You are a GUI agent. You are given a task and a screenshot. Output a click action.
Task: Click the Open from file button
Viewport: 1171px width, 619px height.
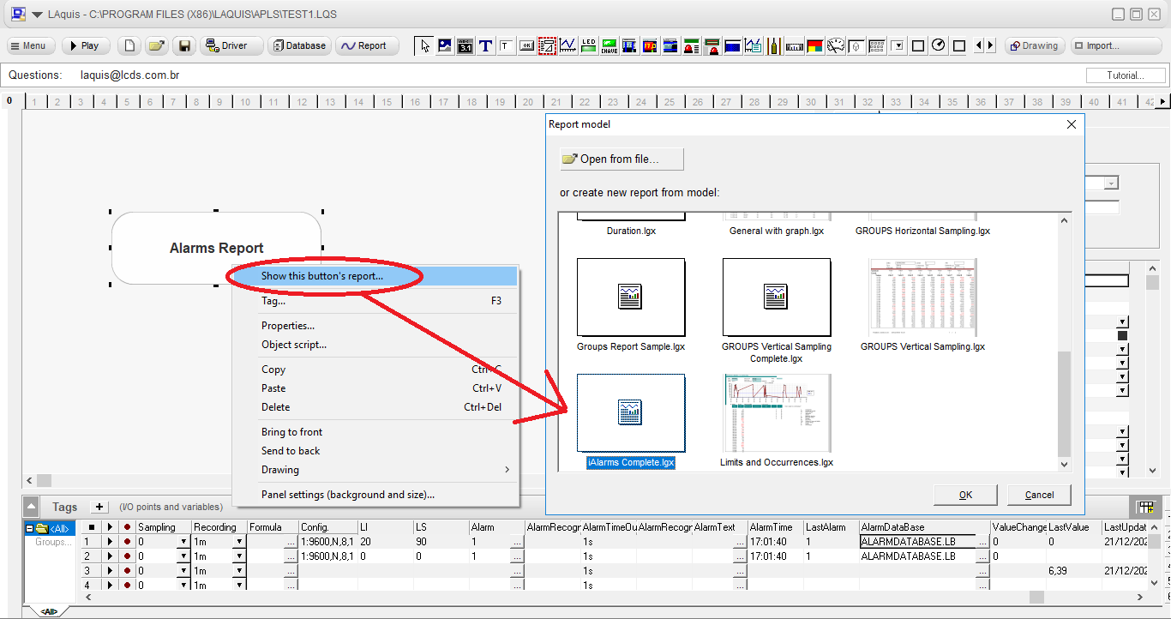tap(622, 159)
